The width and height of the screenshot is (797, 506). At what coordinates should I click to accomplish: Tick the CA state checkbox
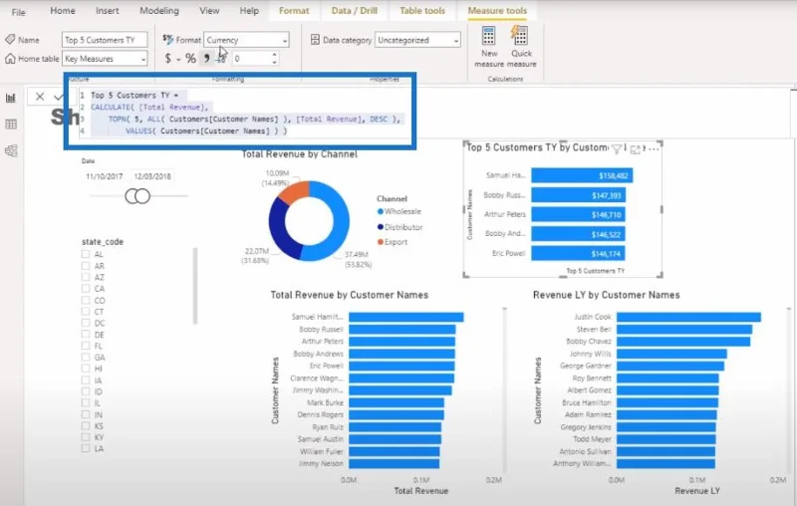86,289
